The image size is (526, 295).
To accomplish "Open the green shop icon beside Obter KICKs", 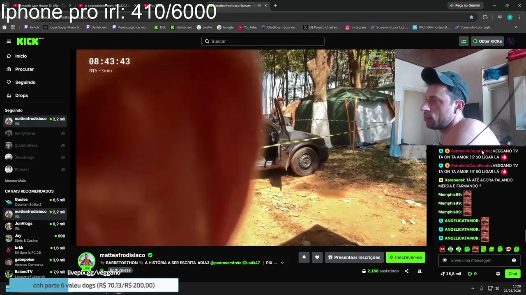I will tap(464, 41).
